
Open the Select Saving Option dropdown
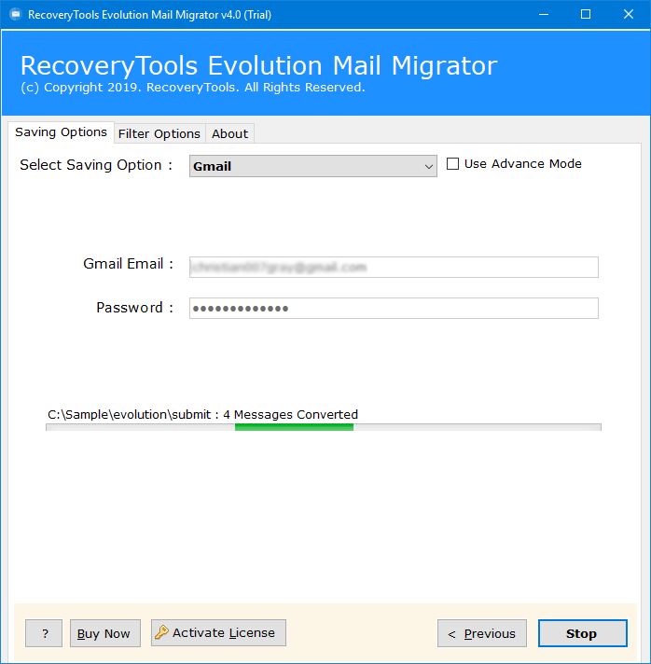(313, 166)
